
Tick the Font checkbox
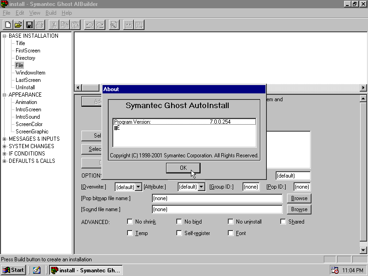click(x=231, y=233)
